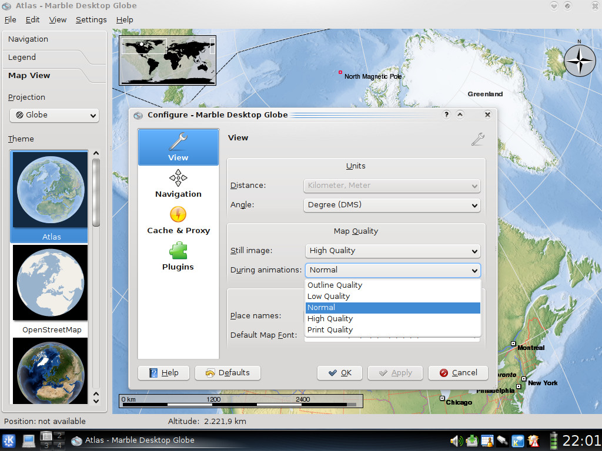Open the Edit menu
Viewport: 602px width, 451px height.
click(x=33, y=19)
